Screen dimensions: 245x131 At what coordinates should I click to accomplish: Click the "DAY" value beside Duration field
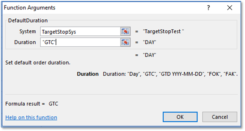point(149,42)
